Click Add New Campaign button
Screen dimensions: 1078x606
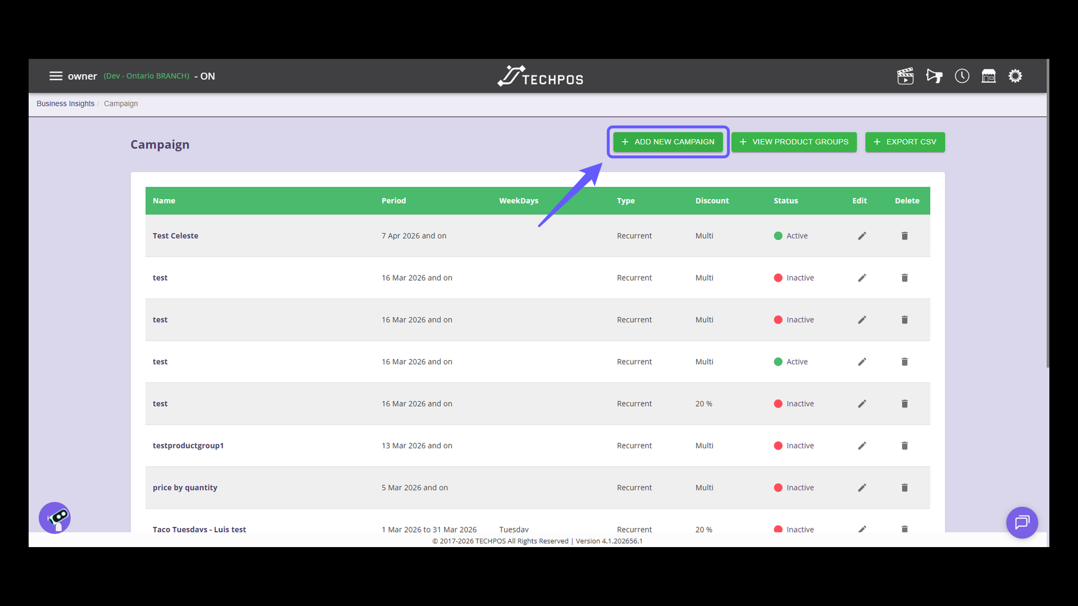[x=668, y=142]
